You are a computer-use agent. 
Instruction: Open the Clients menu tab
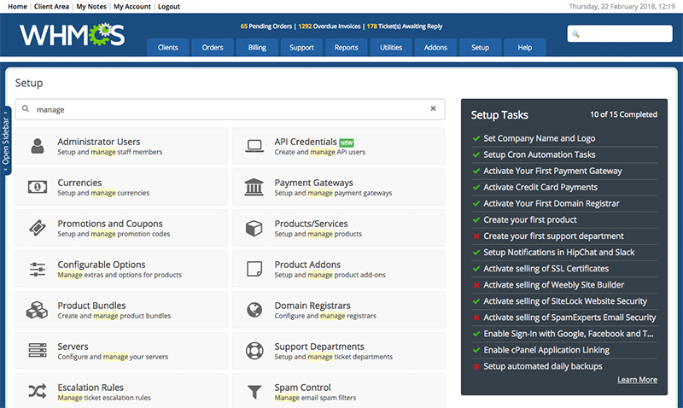coord(167,48)
